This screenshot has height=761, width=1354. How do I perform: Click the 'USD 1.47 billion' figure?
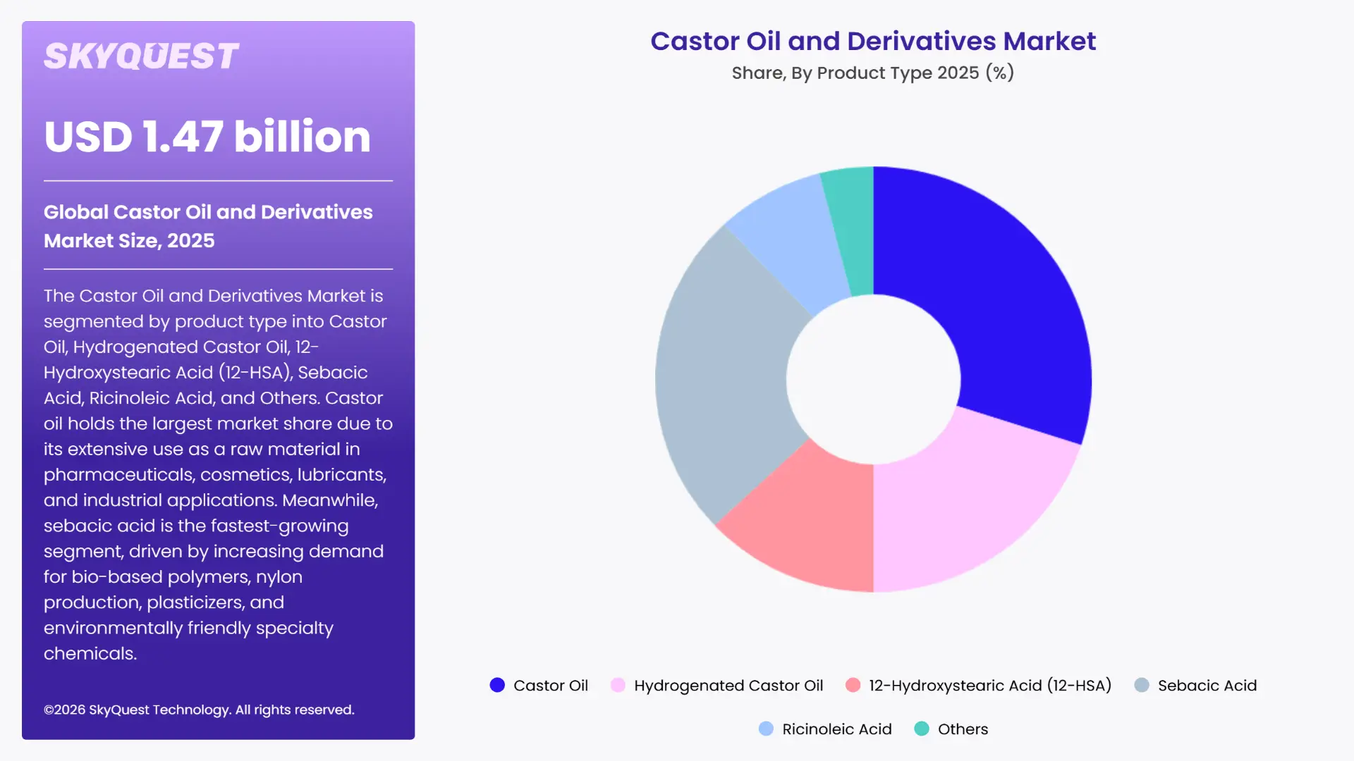[x=207, y=136]
